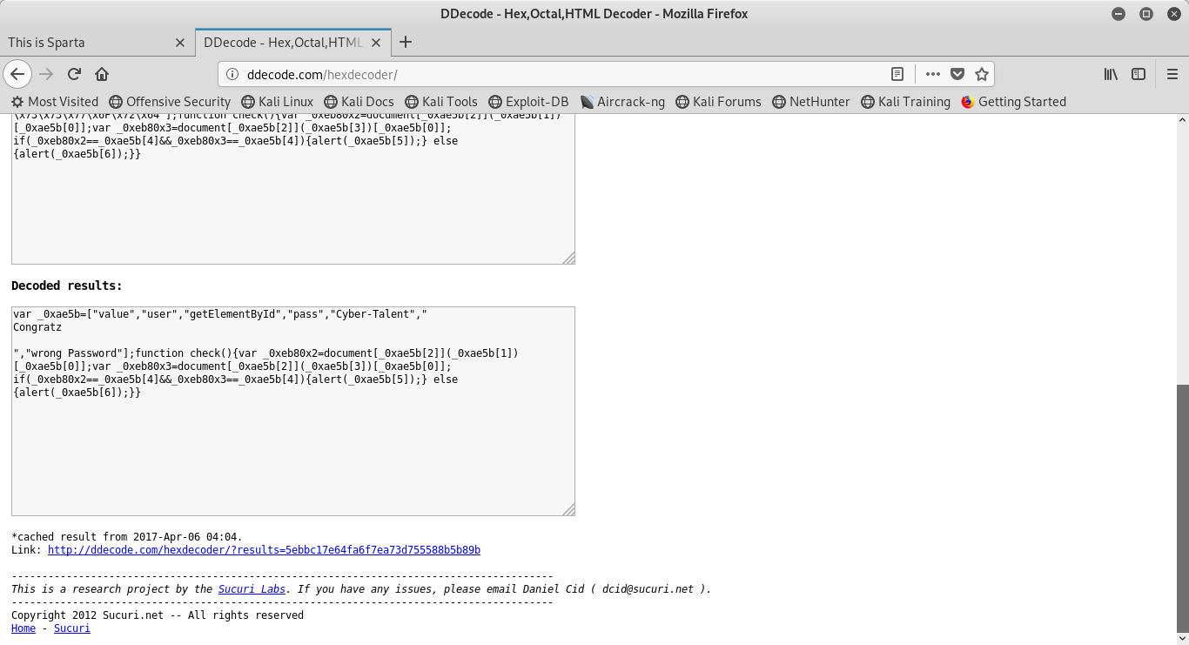Open a new tab with the plus button
The height and width of the screenshot is (645, 1189).
coord(405,42)
